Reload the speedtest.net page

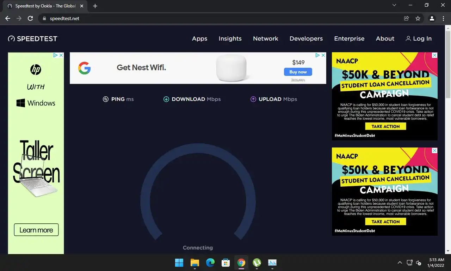[30, 18]
